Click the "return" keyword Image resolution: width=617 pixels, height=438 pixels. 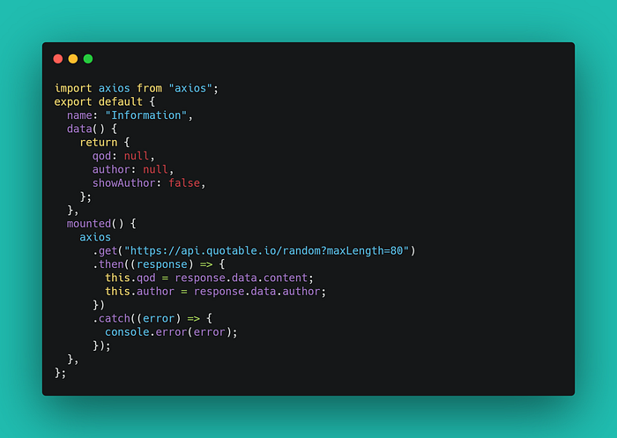pyautogui.click(x=99, y=143)
